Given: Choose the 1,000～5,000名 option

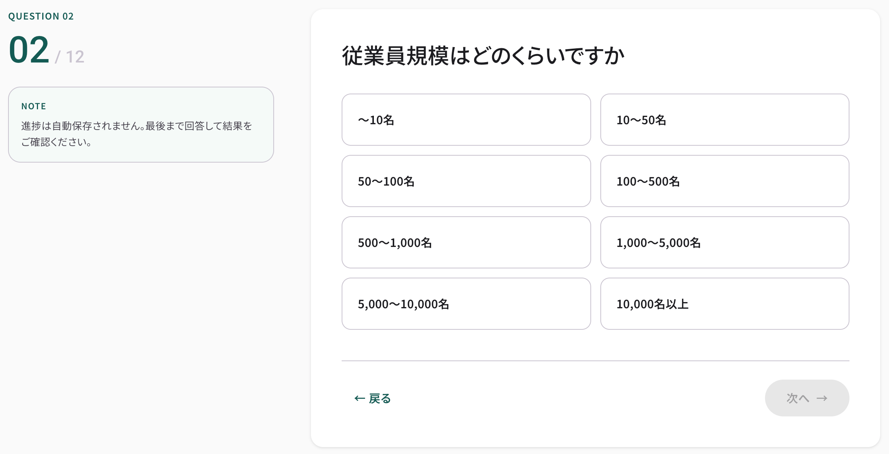Looking at the screenshot, I should pos(724,242).
